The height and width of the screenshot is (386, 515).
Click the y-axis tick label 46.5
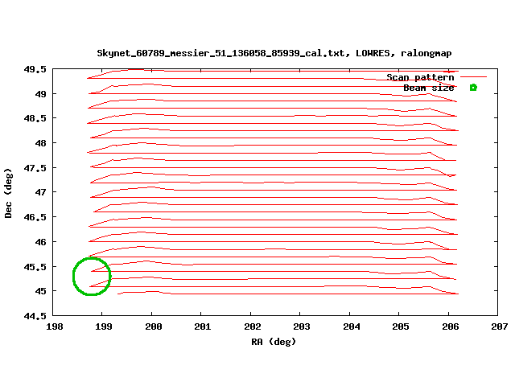click(x=35, y=217)
